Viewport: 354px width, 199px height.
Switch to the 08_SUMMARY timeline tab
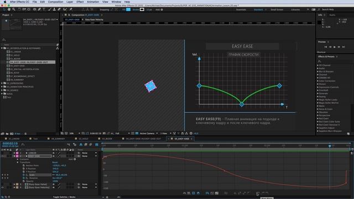coord(58,139)
